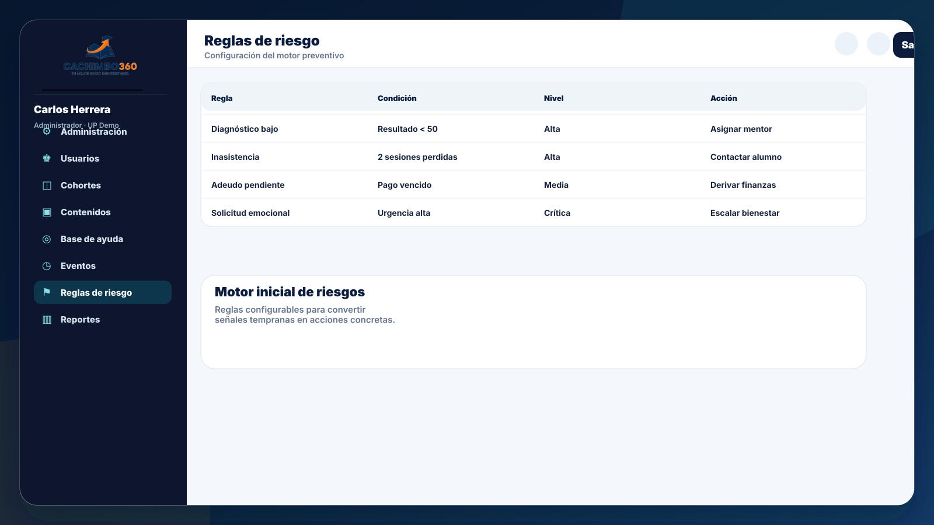Click the first round button in header
Screen dimensions: 934x525
click(846, 44)
